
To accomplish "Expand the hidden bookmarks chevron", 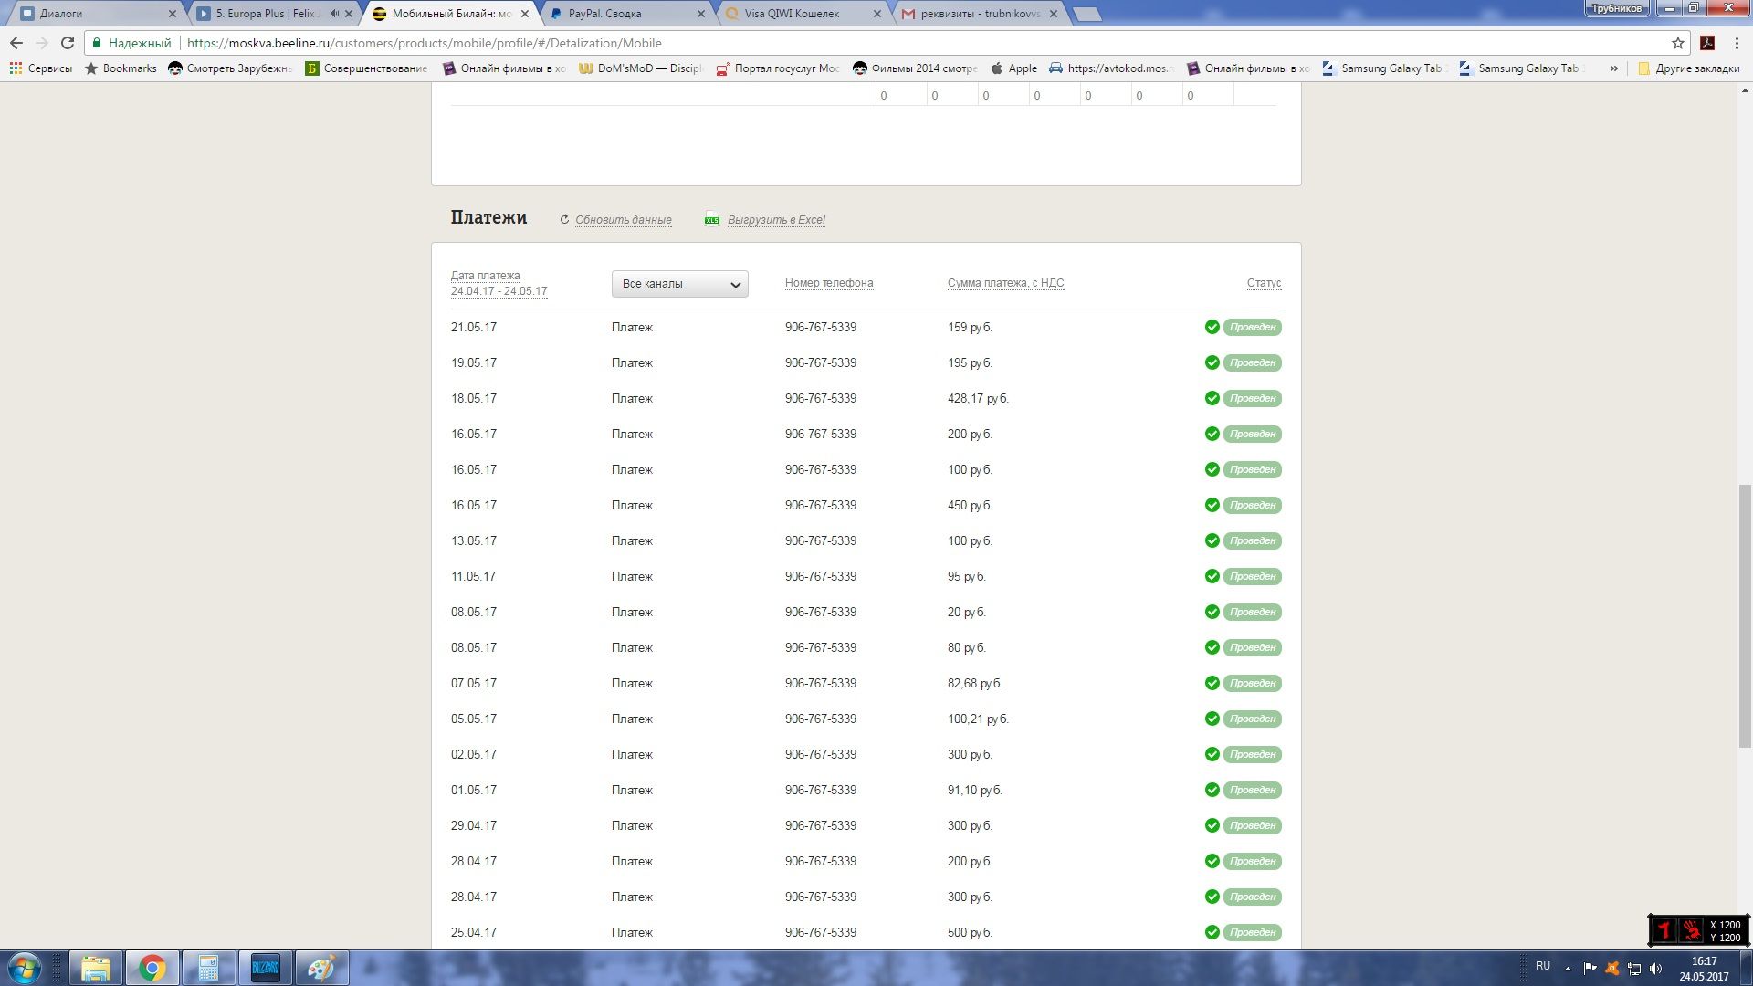I will tap(1613, 68).
